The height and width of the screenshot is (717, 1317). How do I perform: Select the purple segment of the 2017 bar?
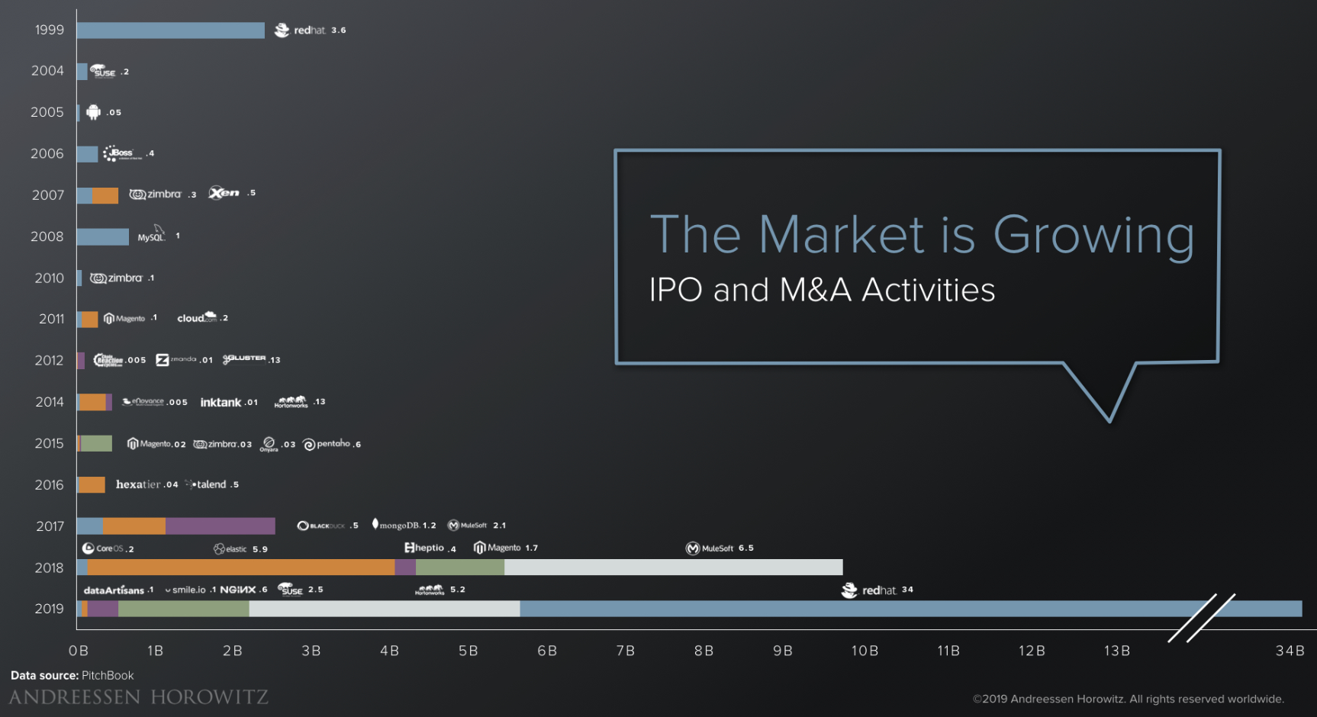pos(221,526)
